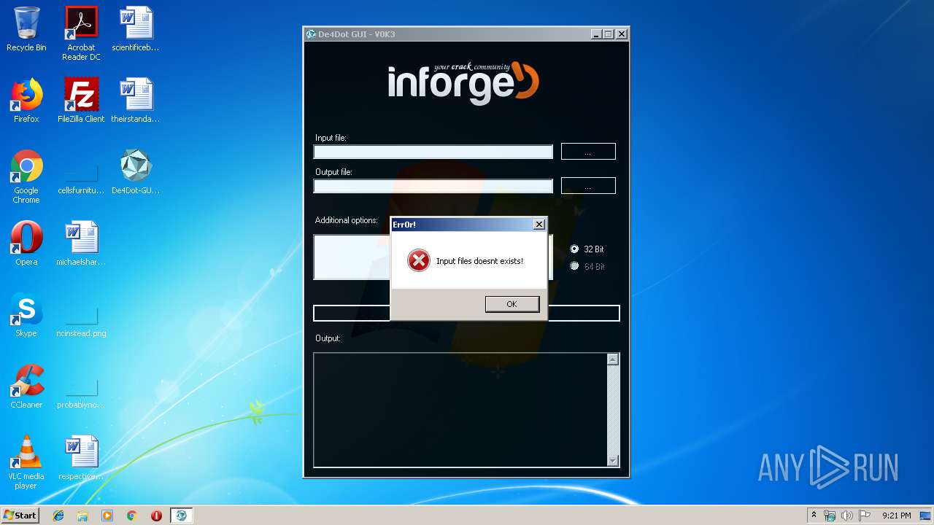Open the theirstanda... Word document

point(136,101)
